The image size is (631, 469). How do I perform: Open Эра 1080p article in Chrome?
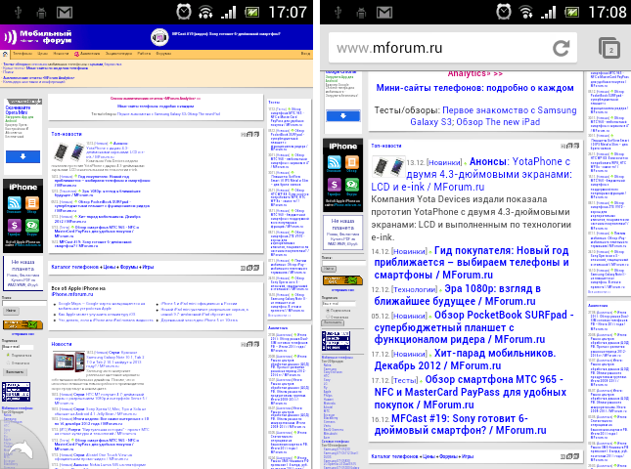tap(458, 294)
